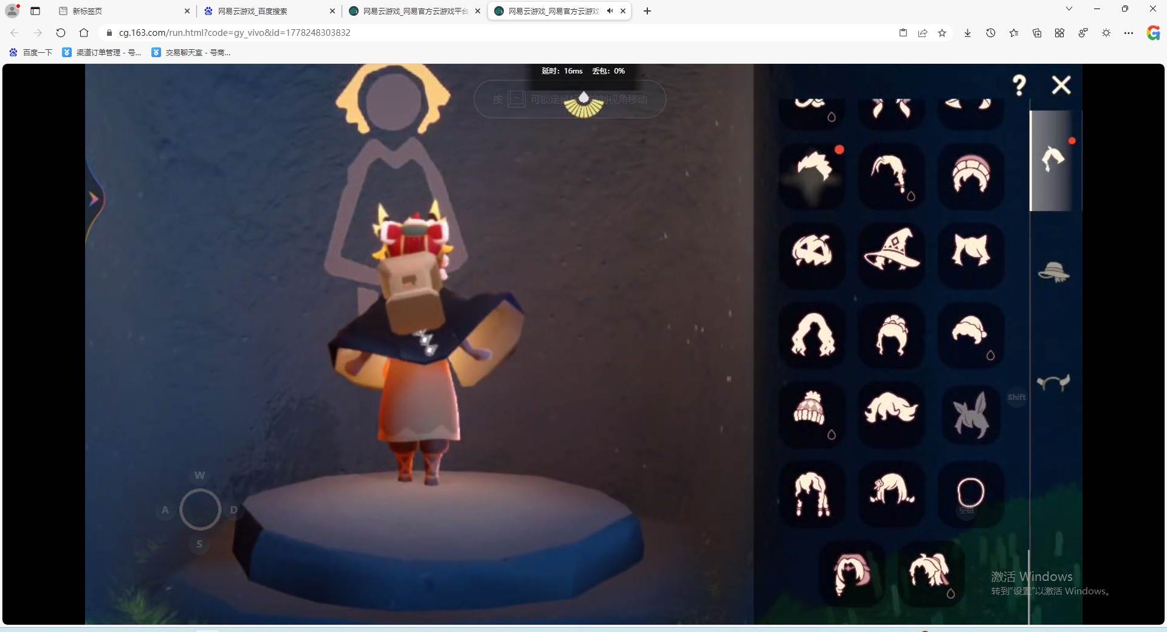Pick the pink knit-cap hairstyle
The width and height of the screenshot is (1167, 632).
point(971,176)
